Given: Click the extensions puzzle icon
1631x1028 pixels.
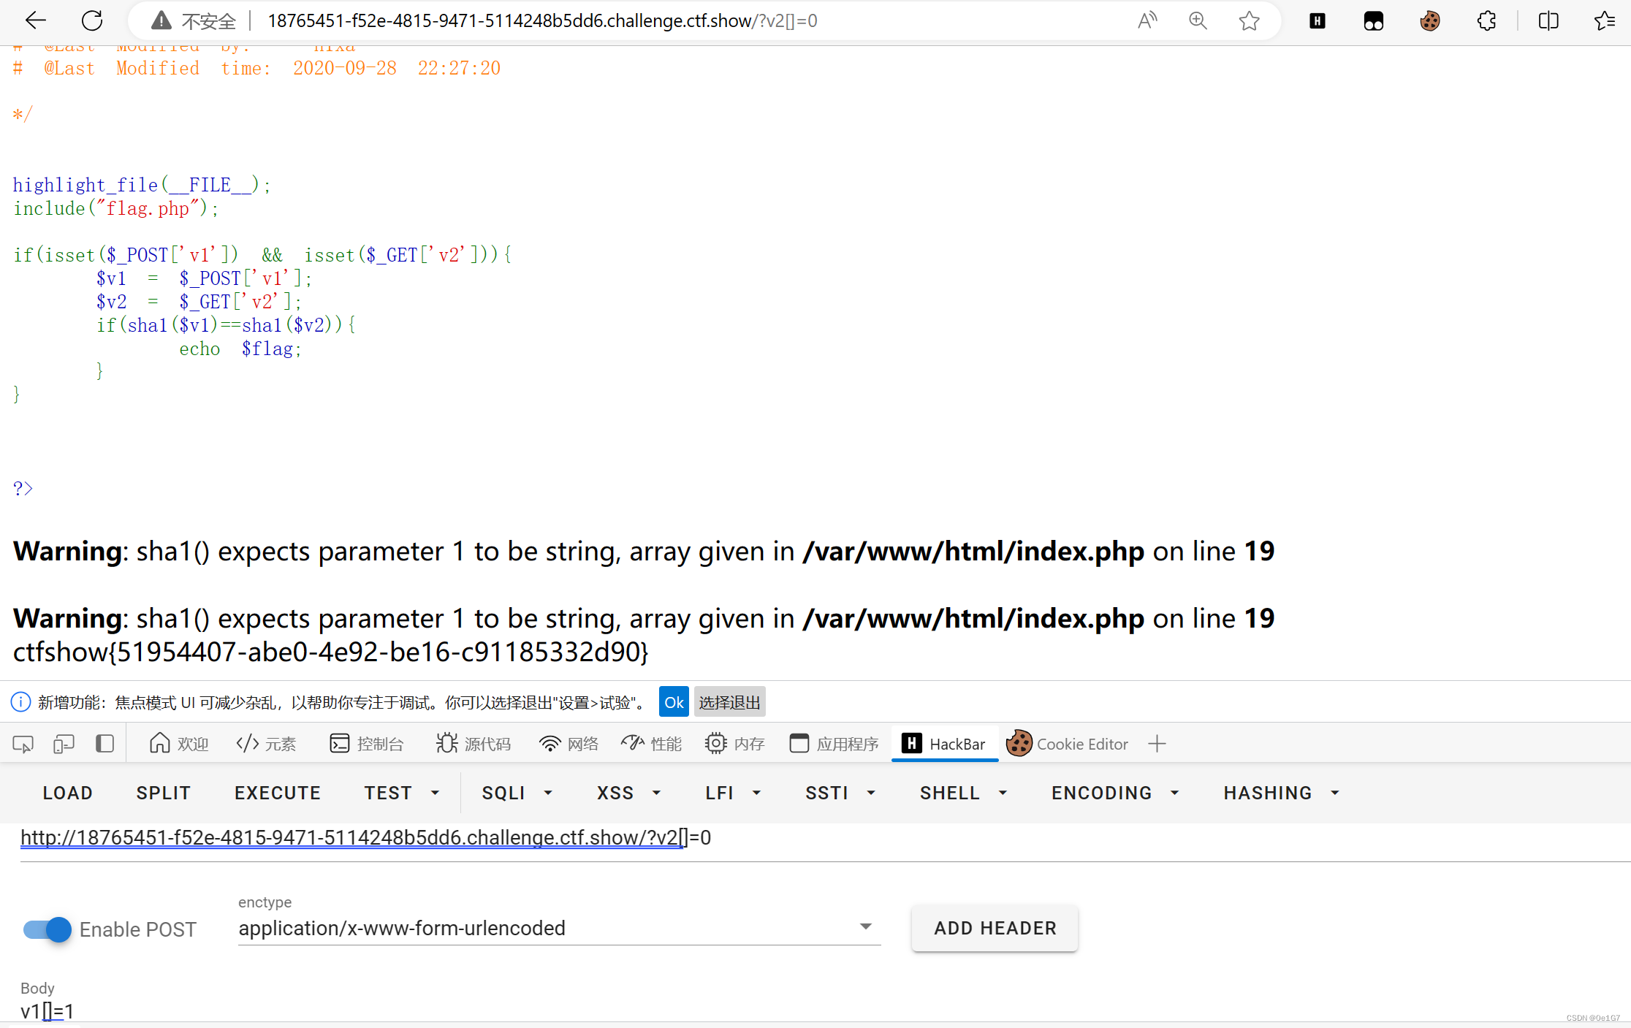Looking at the screenshot, I should tap(1486, 20).
